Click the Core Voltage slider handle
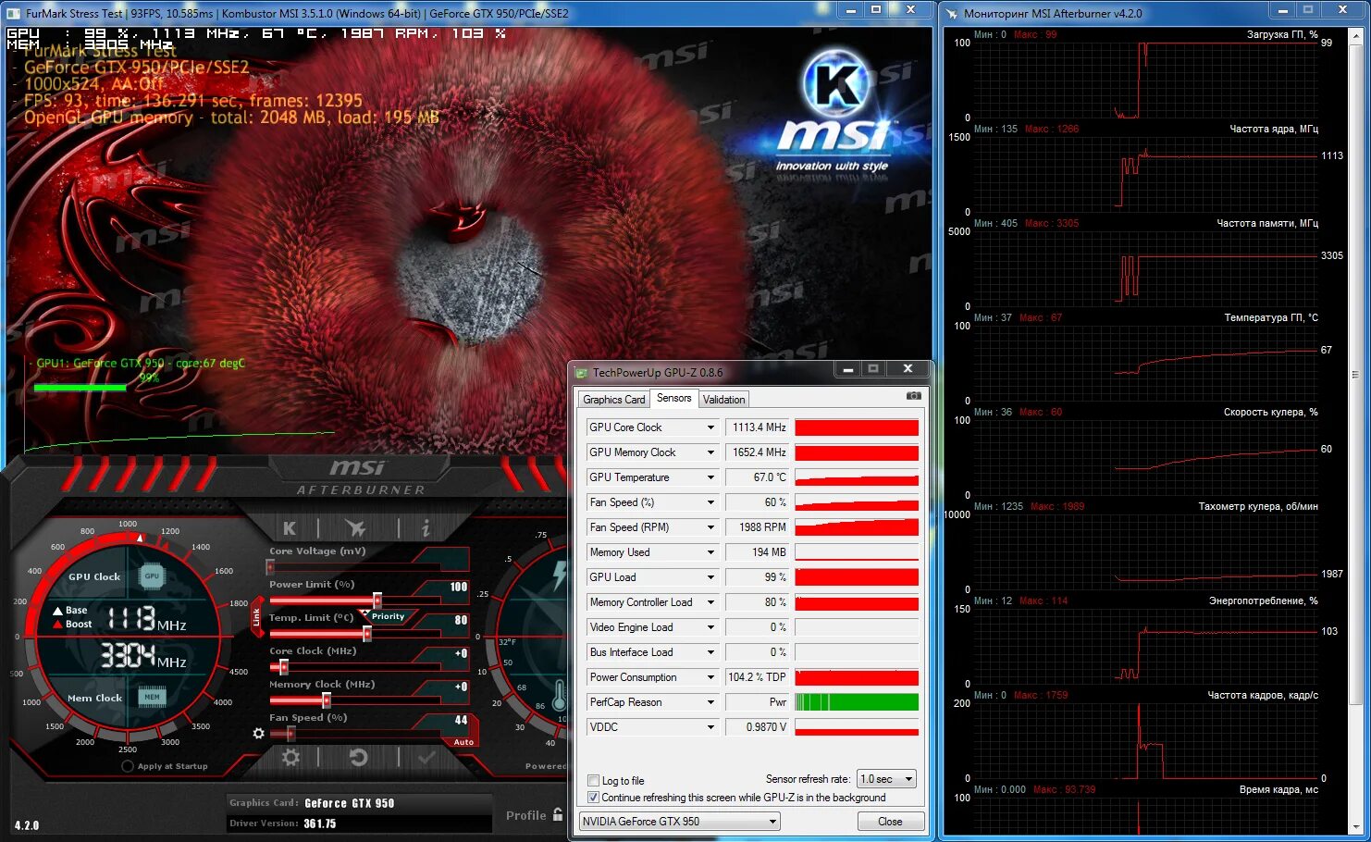Screen dimensions: 1371x842 point(270,566)
